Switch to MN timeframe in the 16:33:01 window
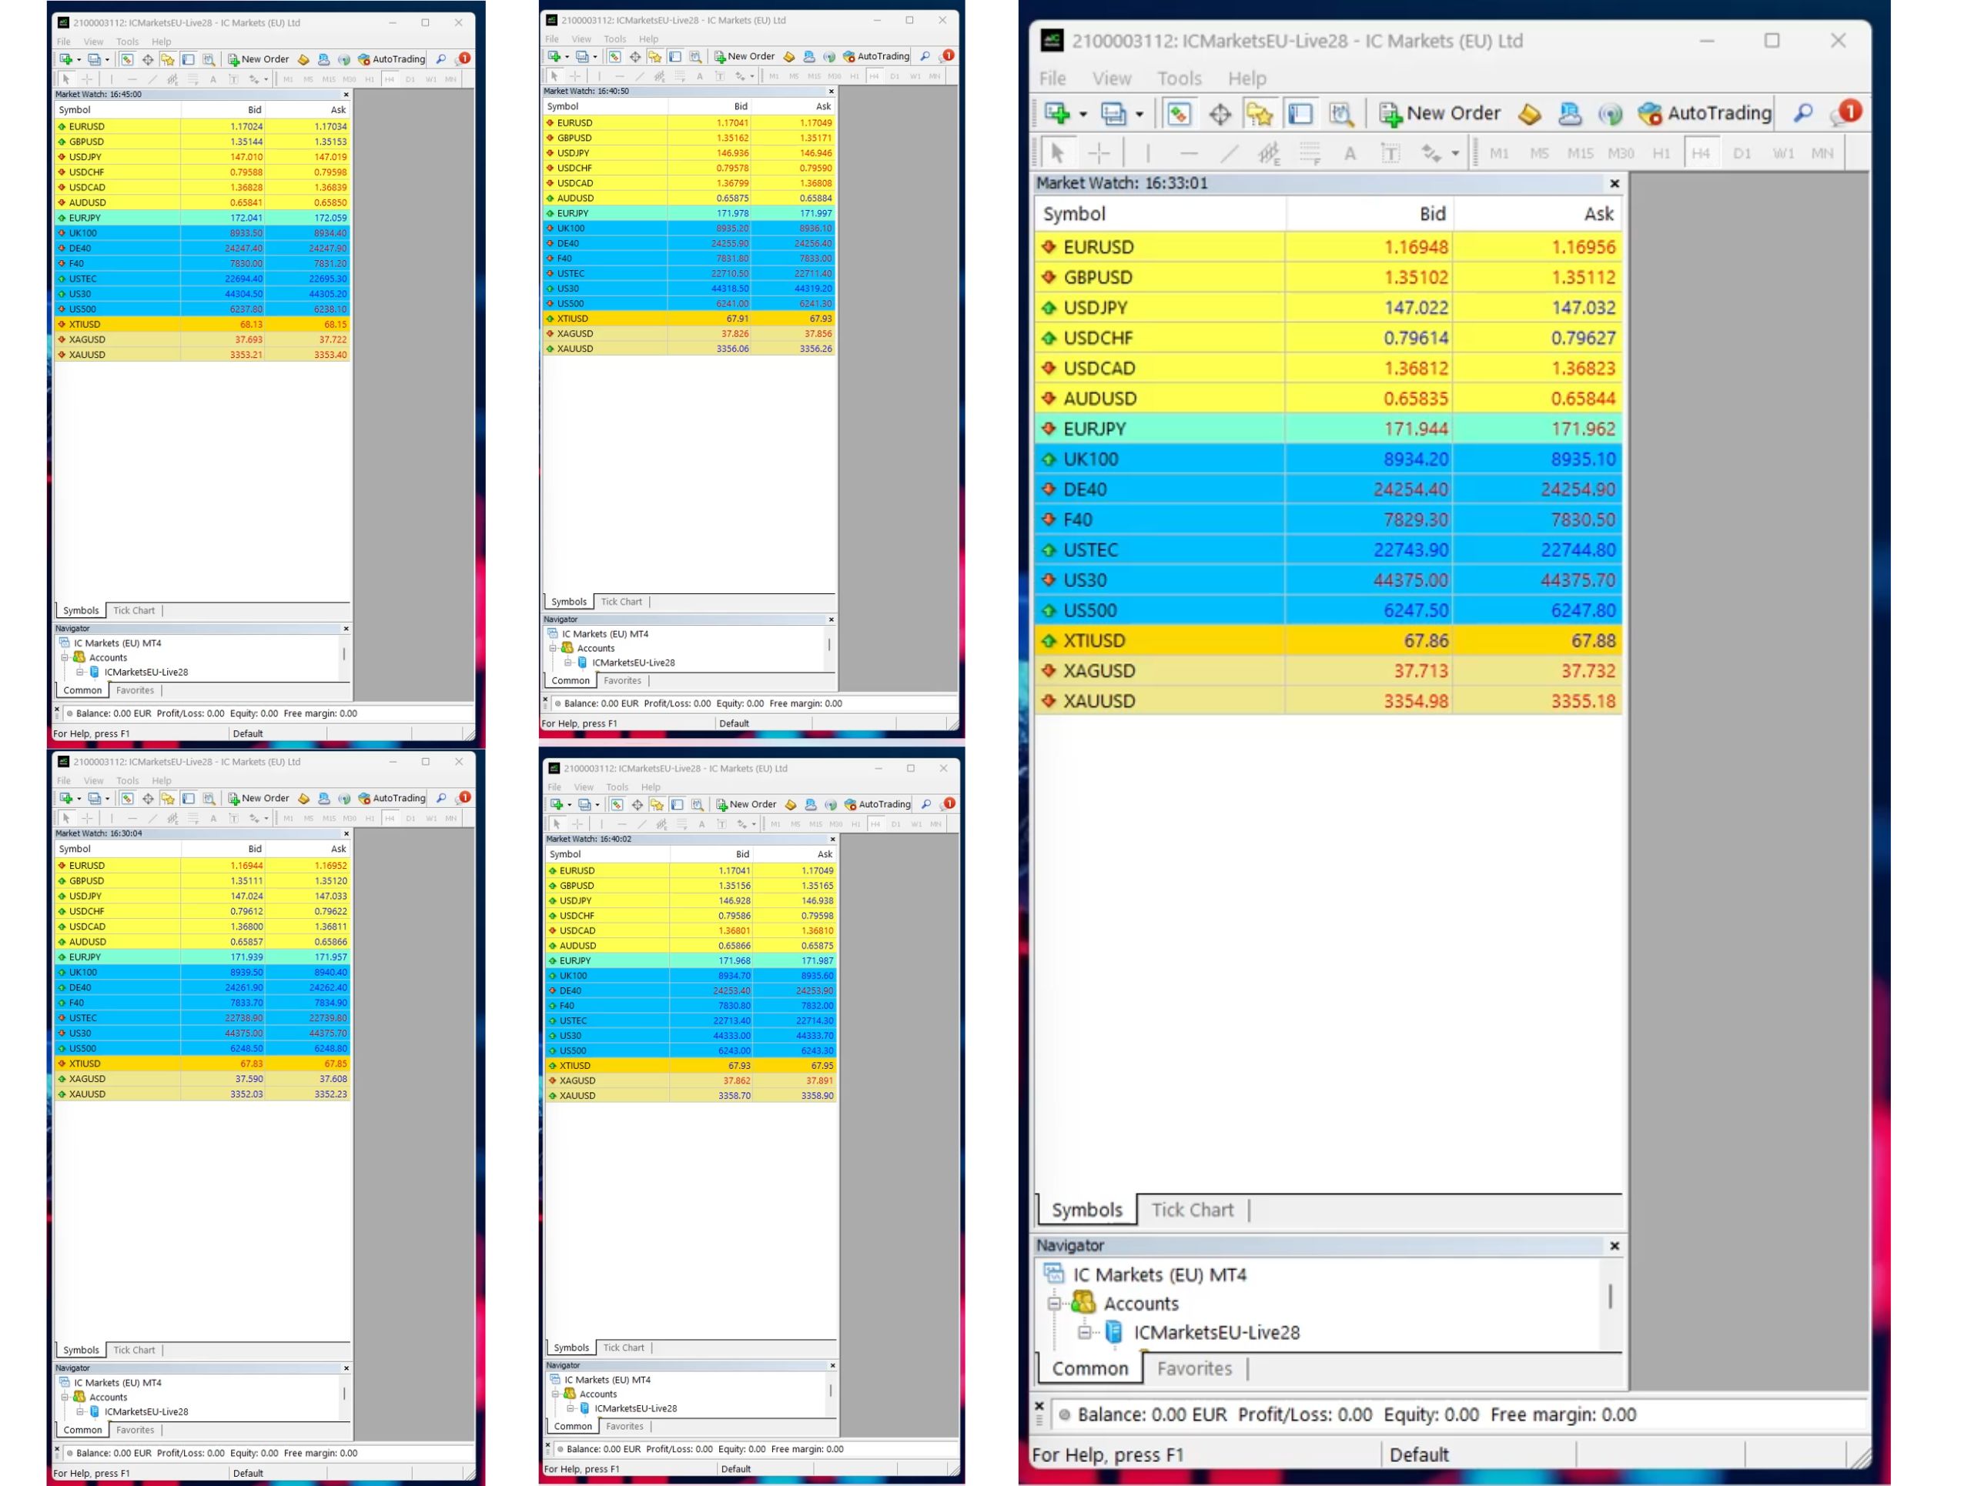Image resolution: width=1971 pixels, height=1486 pixels. (1822, 153)
